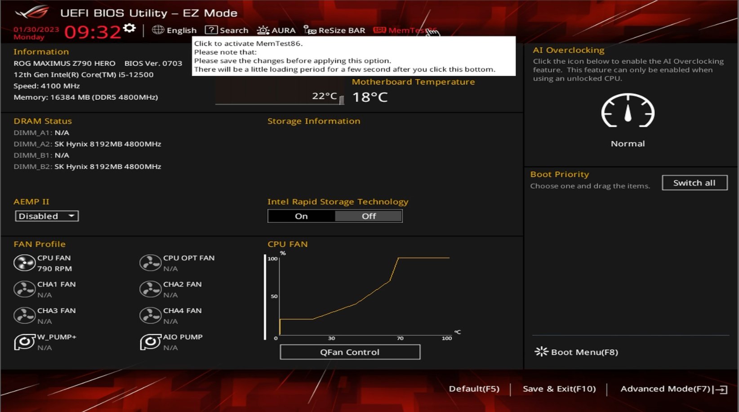Image resolution: width=739 pixels, height=412 pixels.
Task: Open the Search help icon
Action: click(x=211, y=30)
